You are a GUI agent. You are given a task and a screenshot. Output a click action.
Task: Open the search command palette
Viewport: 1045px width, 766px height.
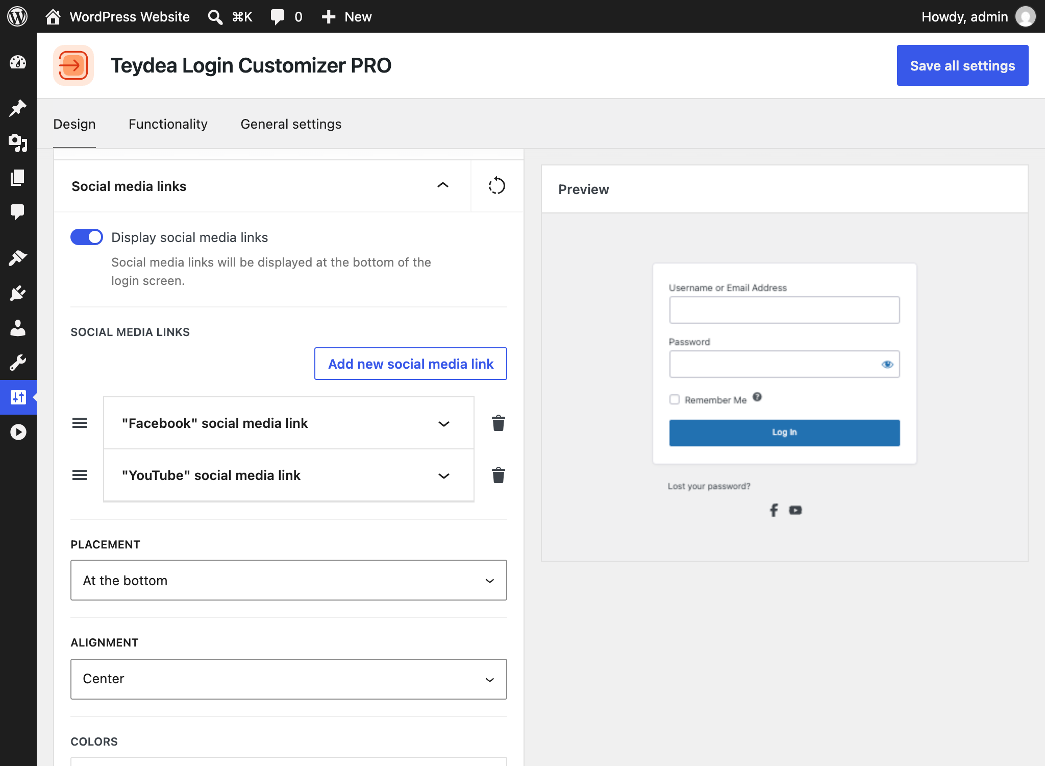point(230,16)
